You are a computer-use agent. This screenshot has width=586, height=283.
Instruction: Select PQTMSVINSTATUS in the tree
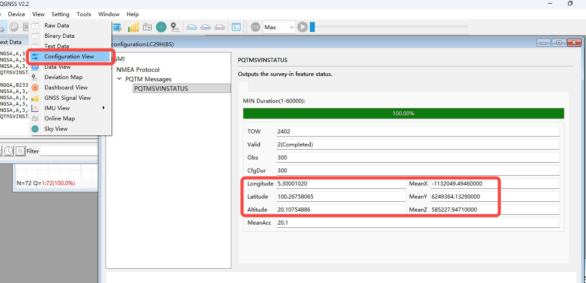point(161,88)
